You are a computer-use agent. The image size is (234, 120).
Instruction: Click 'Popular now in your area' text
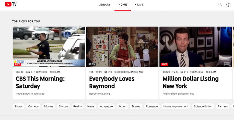[x=30, y=94]
